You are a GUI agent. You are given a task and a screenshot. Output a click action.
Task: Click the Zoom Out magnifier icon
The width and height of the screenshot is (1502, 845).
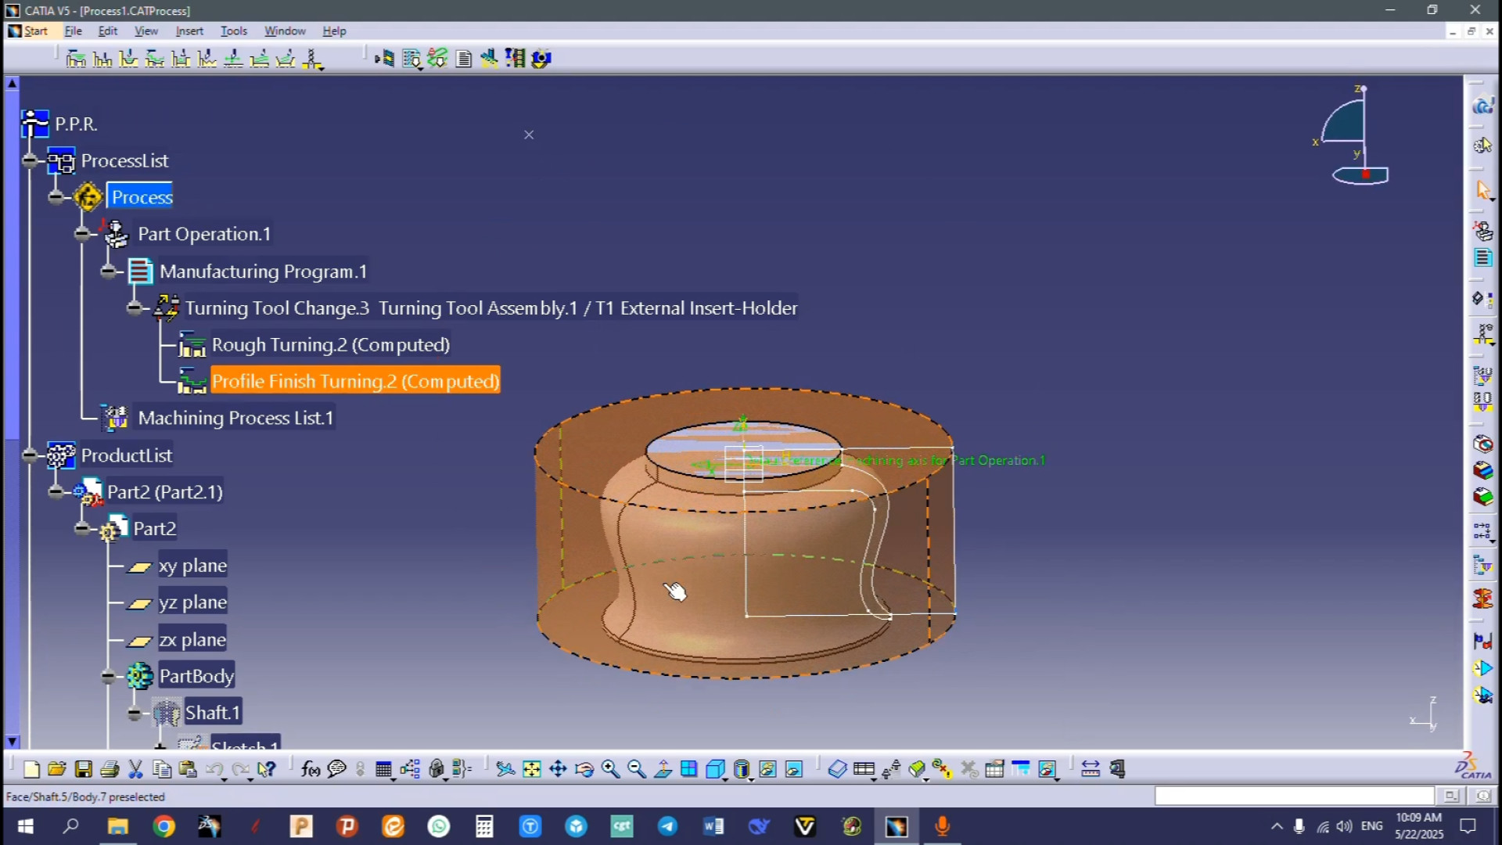click(x=637, y=769)
